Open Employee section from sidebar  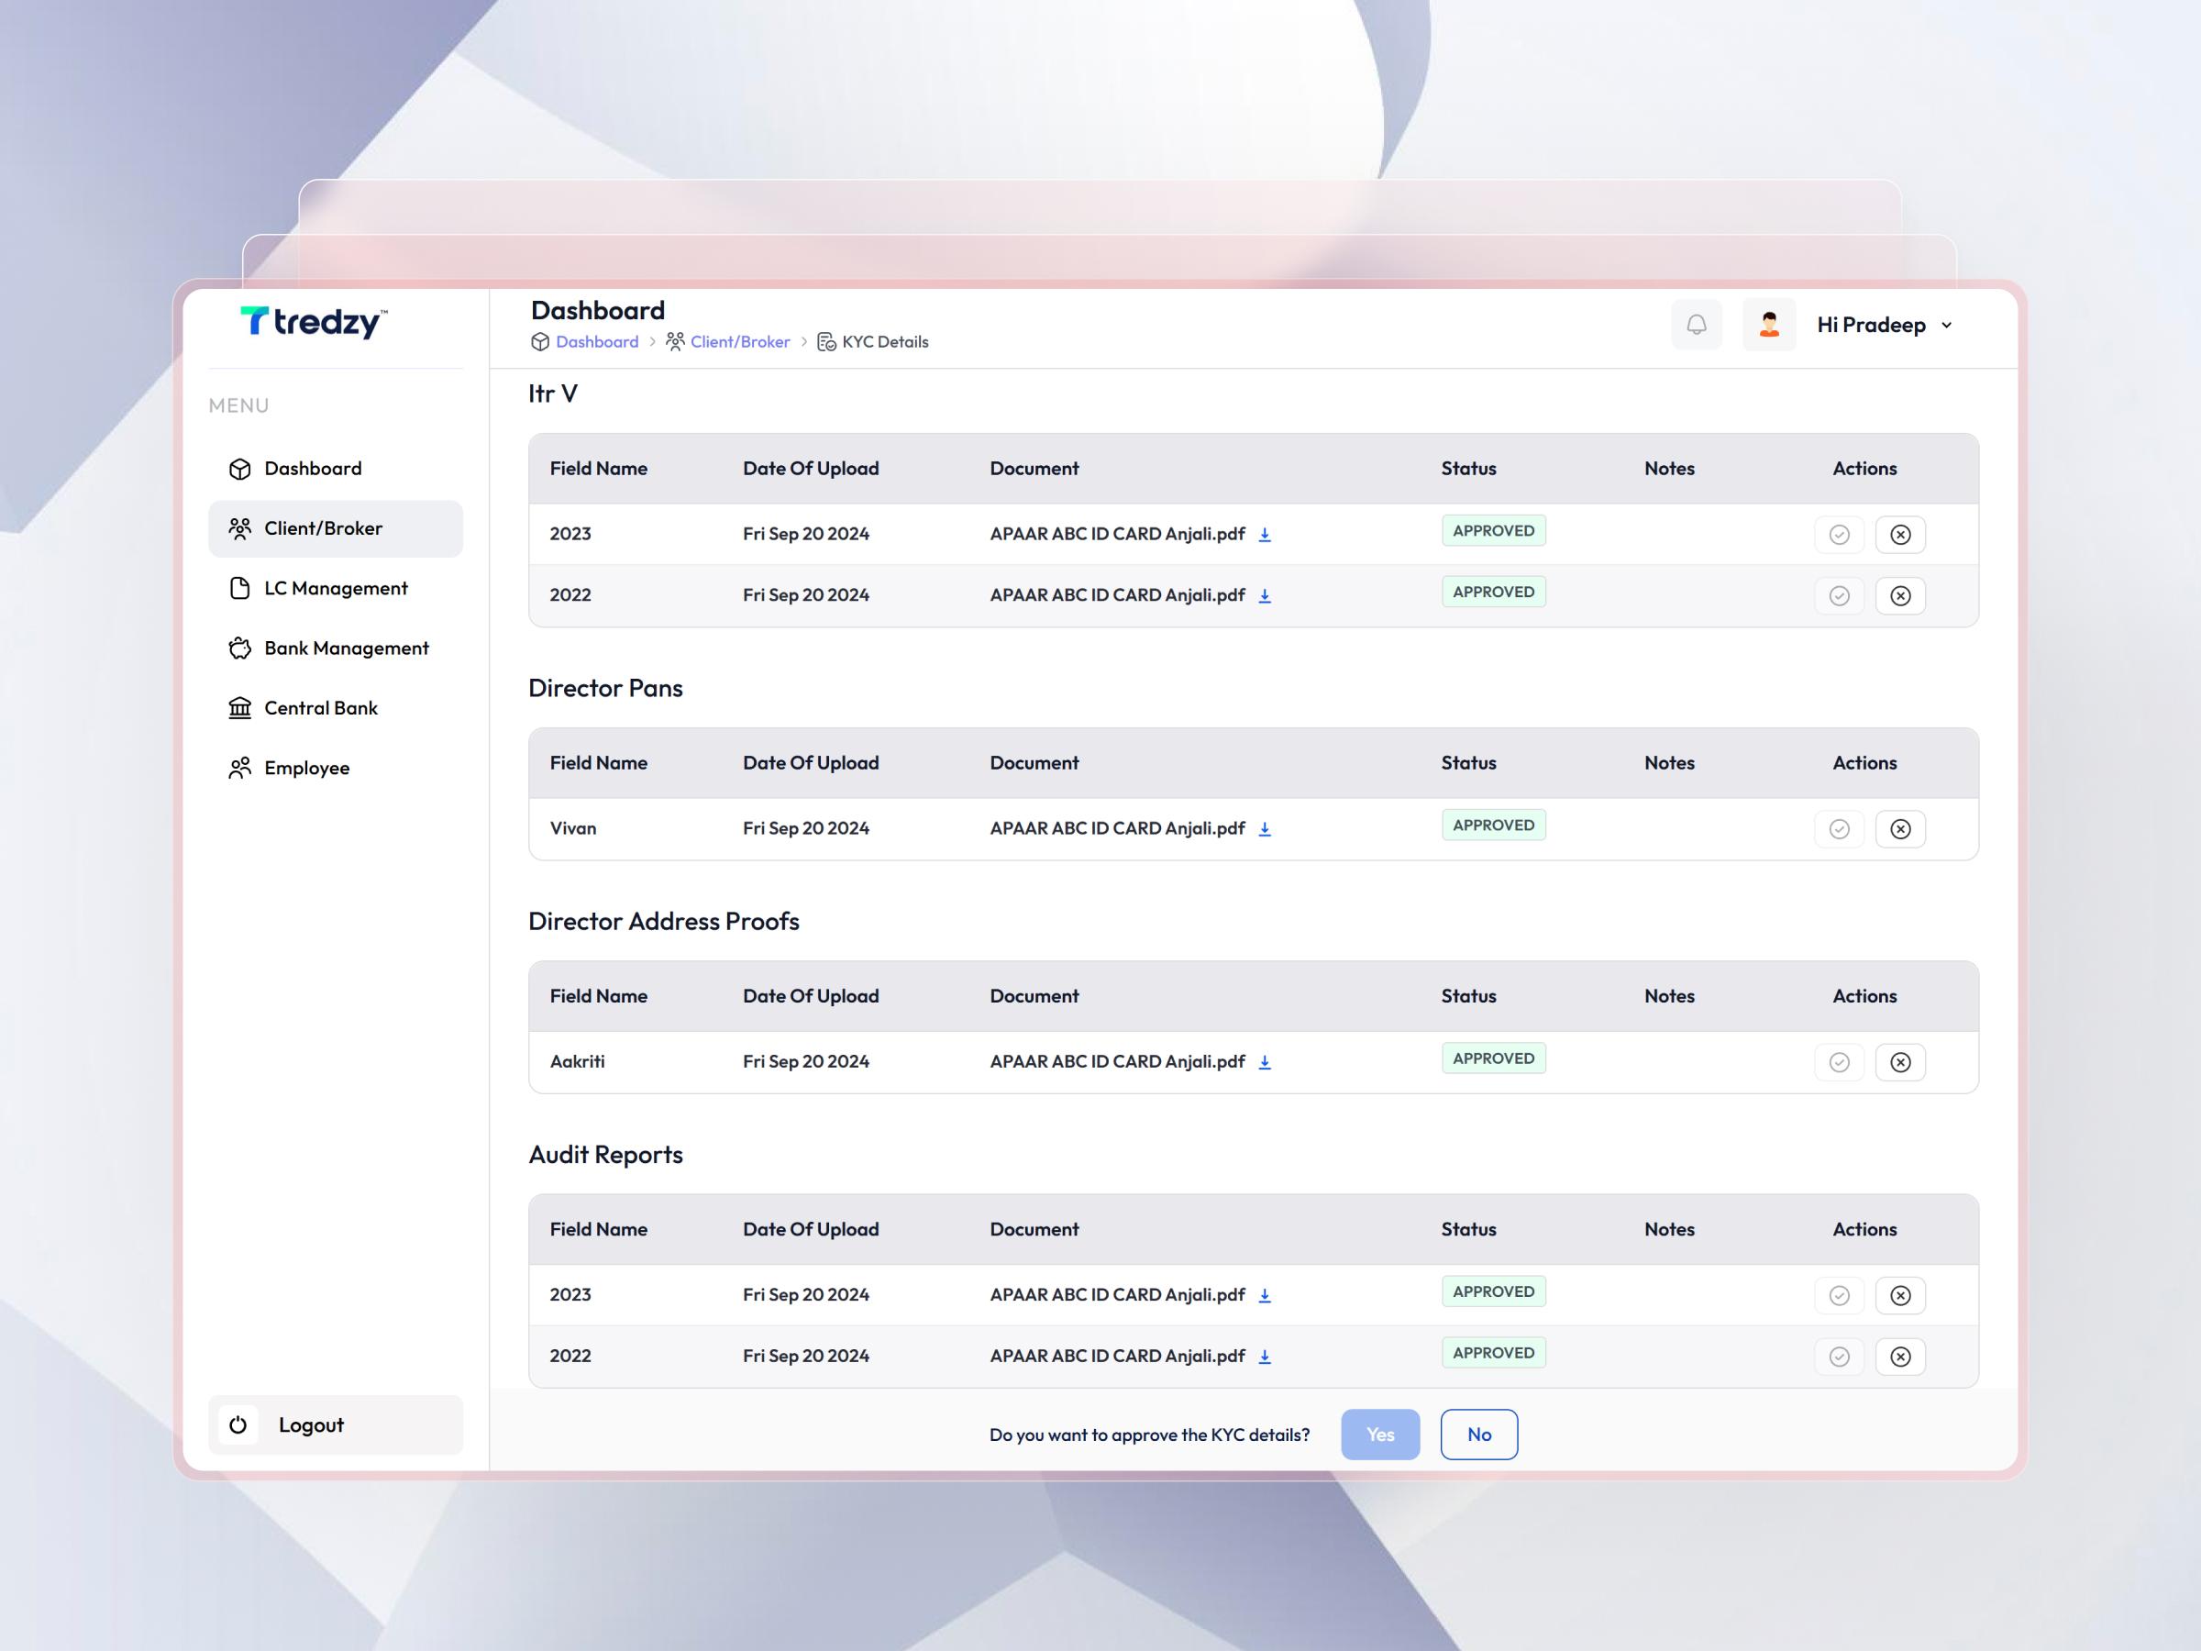[305, 768]
